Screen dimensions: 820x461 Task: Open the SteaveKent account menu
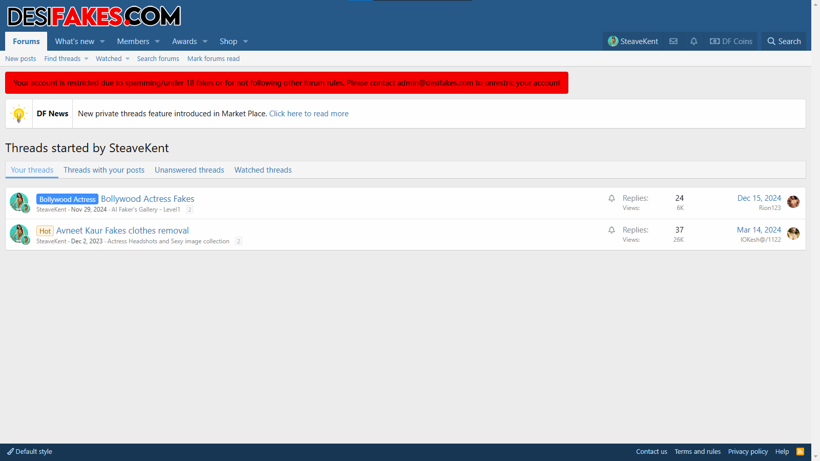[x=633, y=41]
